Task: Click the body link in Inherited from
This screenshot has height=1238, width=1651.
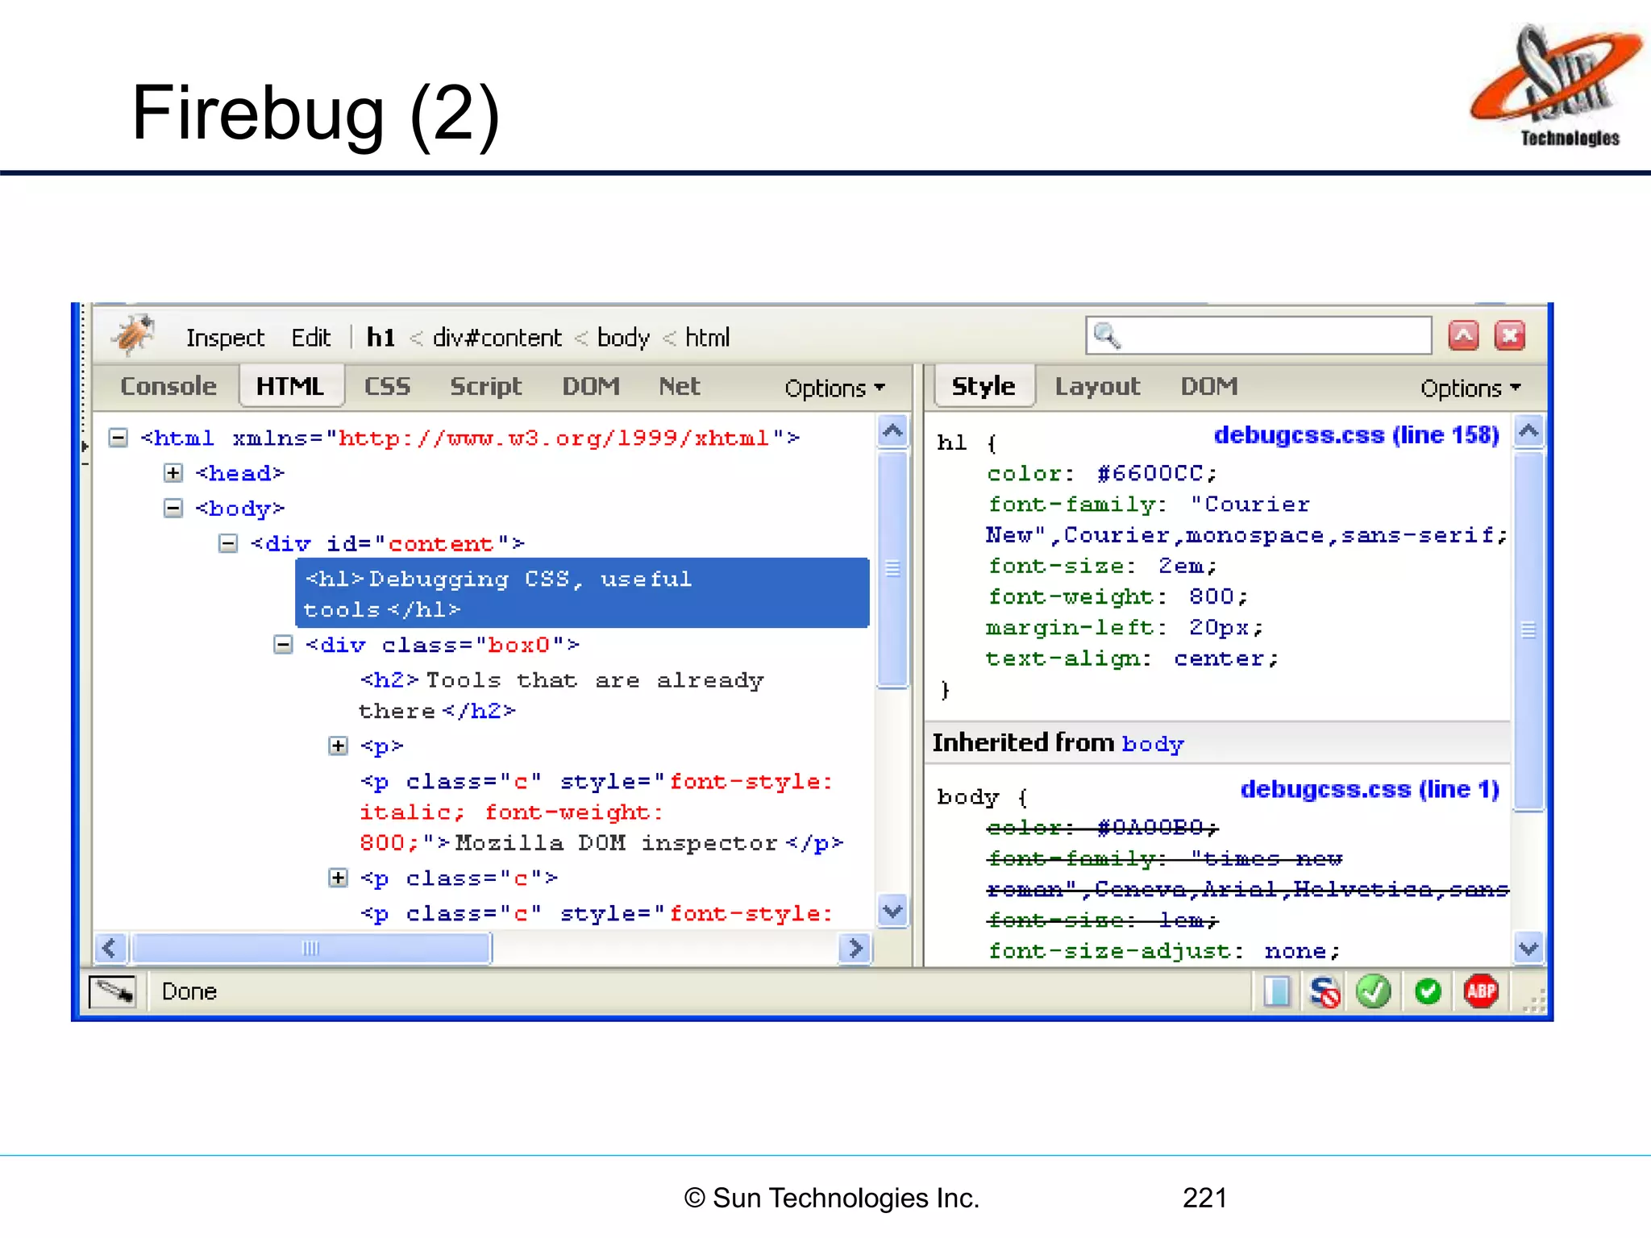Action: (1153, 744)
